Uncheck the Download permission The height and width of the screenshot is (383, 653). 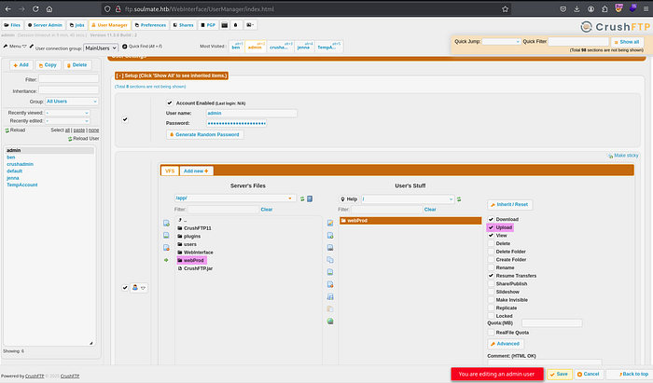pyautogui.click(x=491, y=219)
